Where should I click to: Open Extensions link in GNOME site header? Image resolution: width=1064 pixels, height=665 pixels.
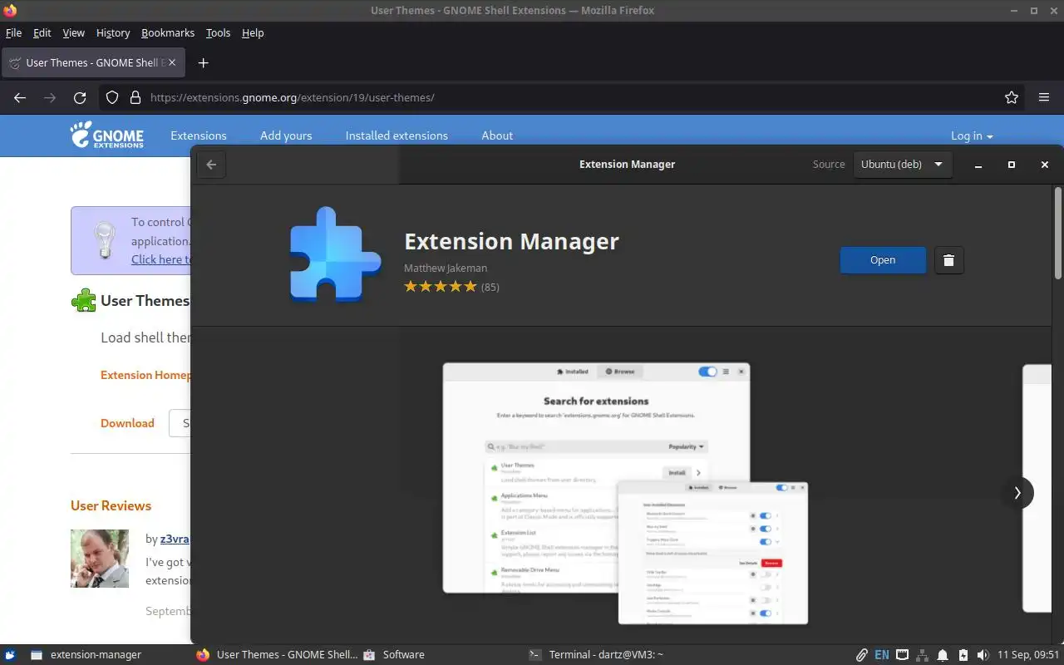click(x=199, y=135)
